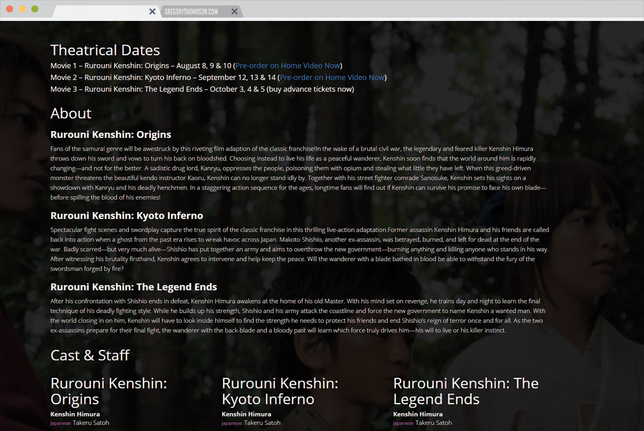
Task: Open Kyoto Inferno Pre-order on Home Video link
Action: click(x=332, y=77)
